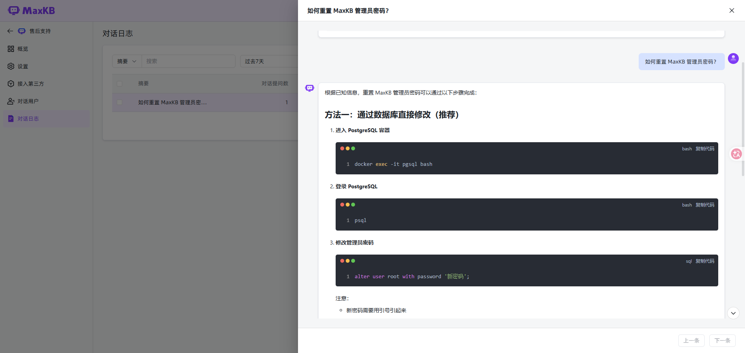Click the 对话日志 document icon

click(x=11, y=119)
